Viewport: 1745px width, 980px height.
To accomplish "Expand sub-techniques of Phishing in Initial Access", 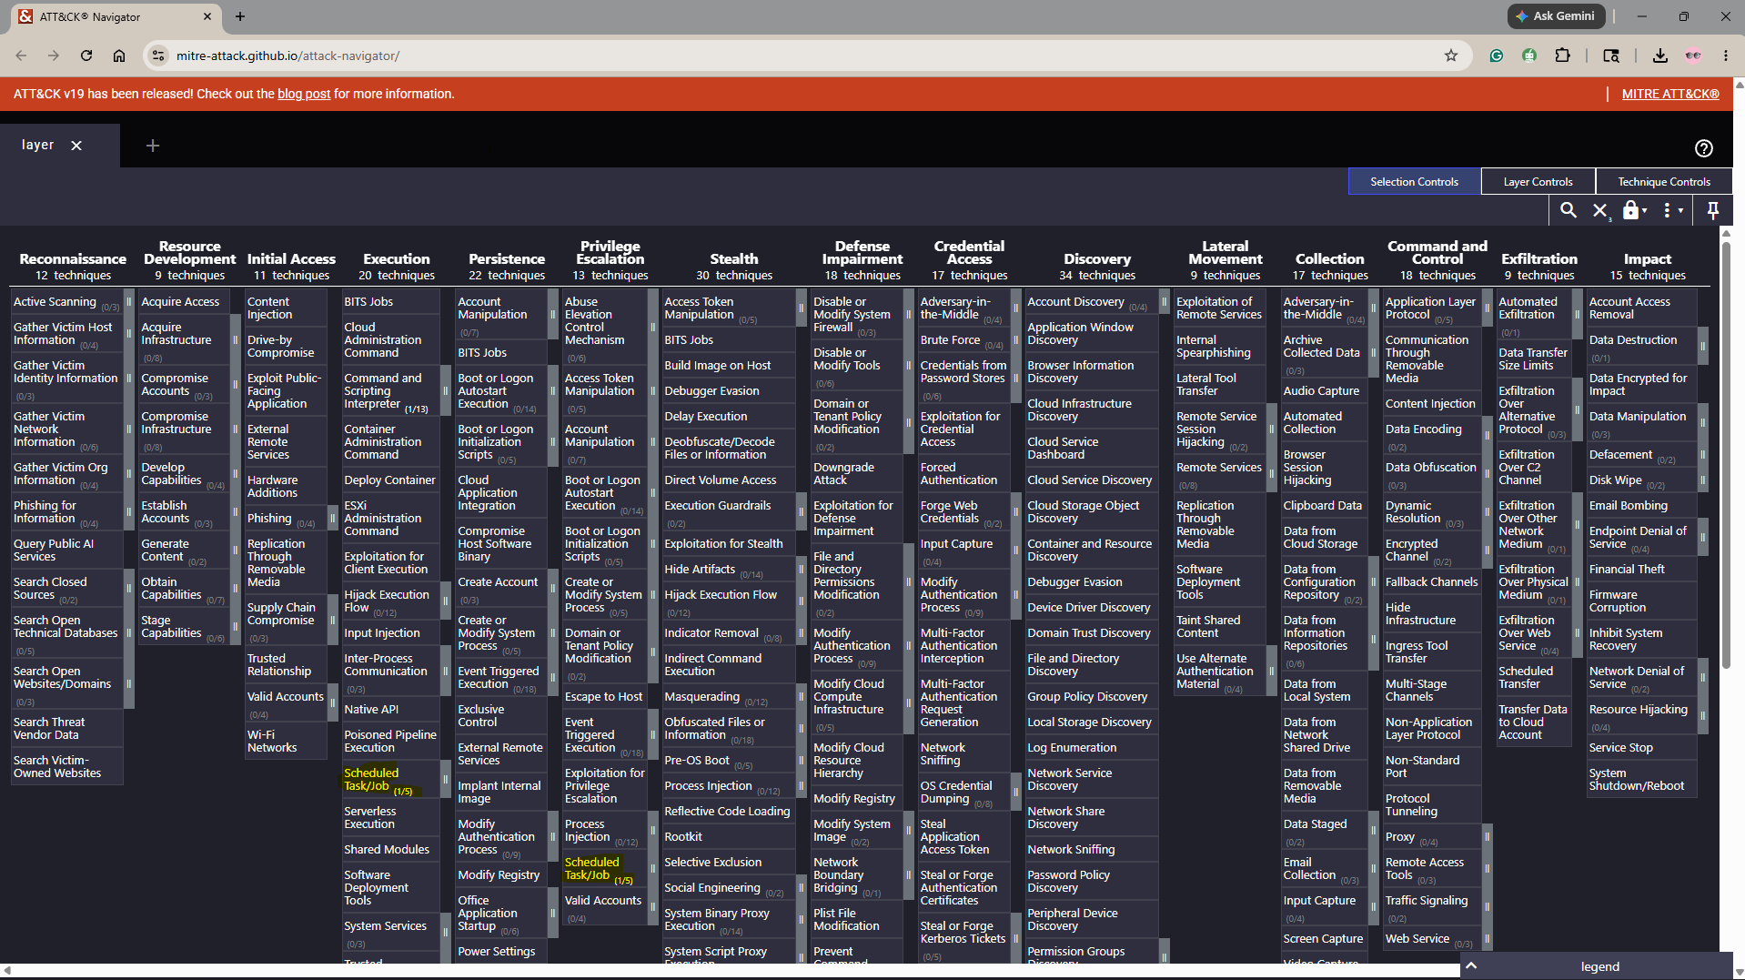I will [332, 518].
